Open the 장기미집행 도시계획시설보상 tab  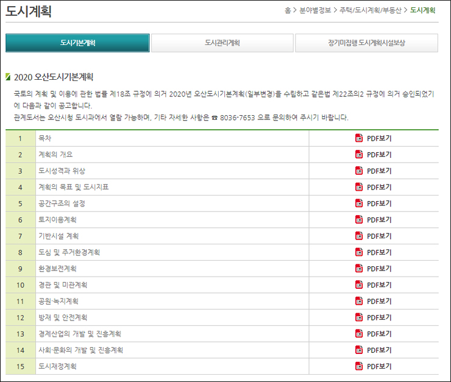pyautogui.click(x=366, y=43)
